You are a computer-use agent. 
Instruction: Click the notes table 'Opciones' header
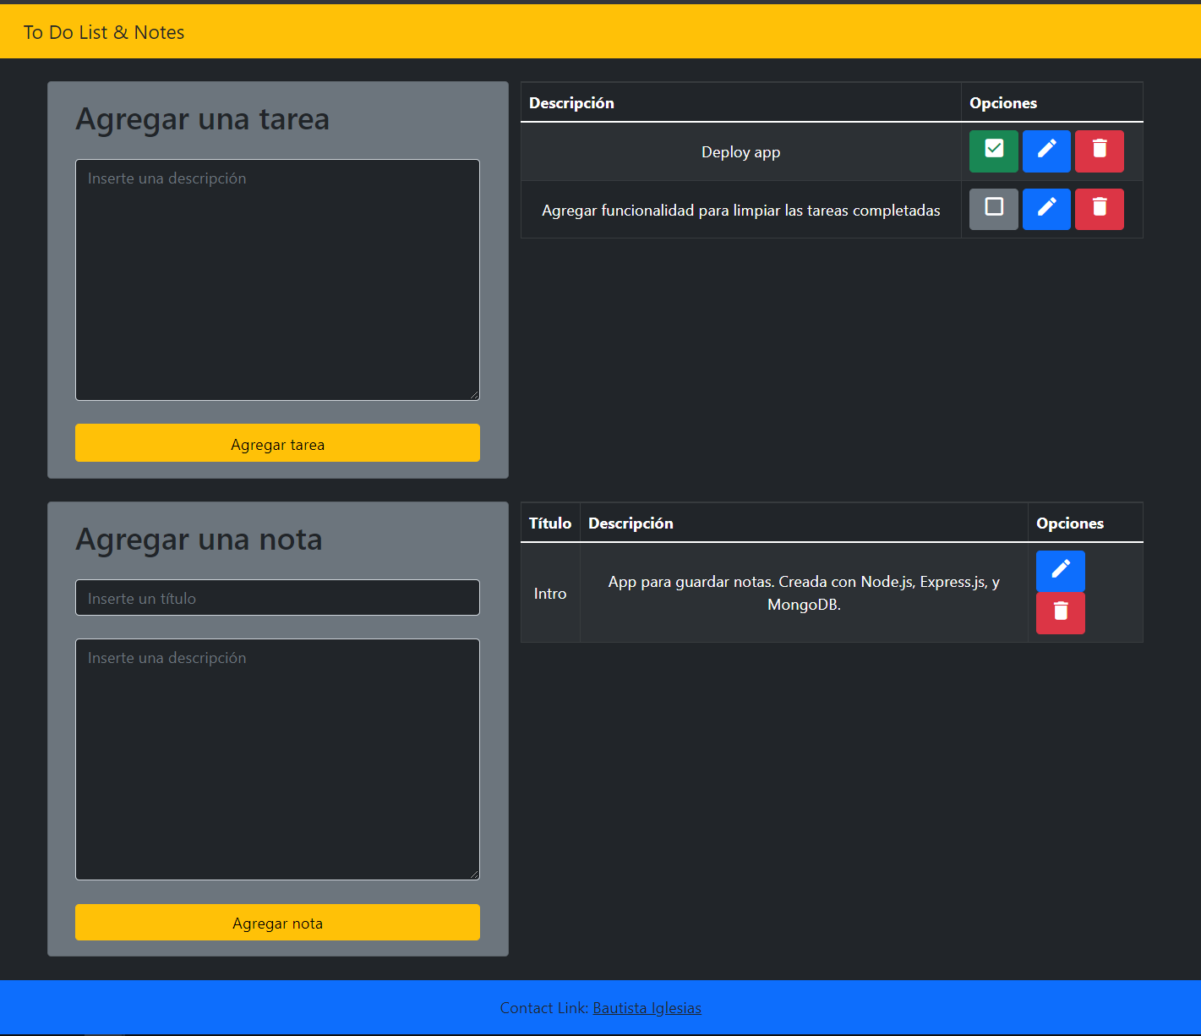[1070, 523]
